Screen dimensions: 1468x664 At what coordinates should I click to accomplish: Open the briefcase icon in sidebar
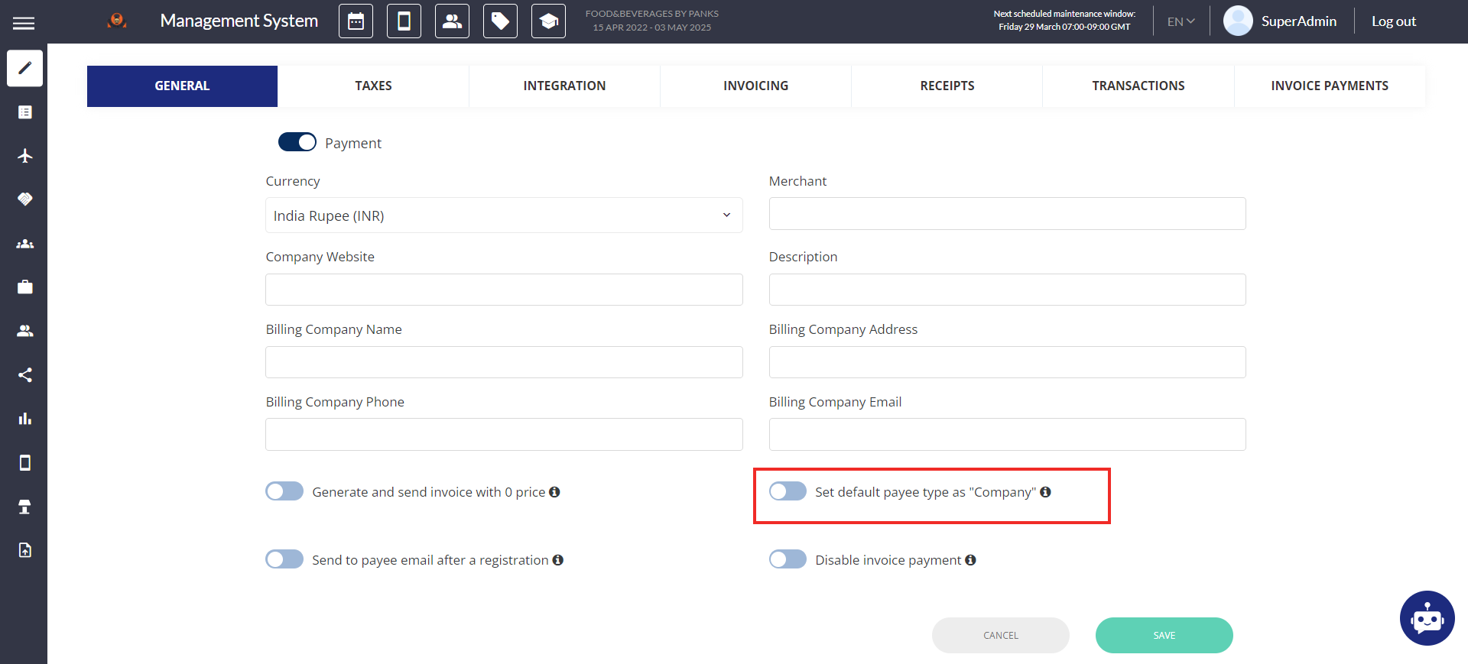coord(24,287)
